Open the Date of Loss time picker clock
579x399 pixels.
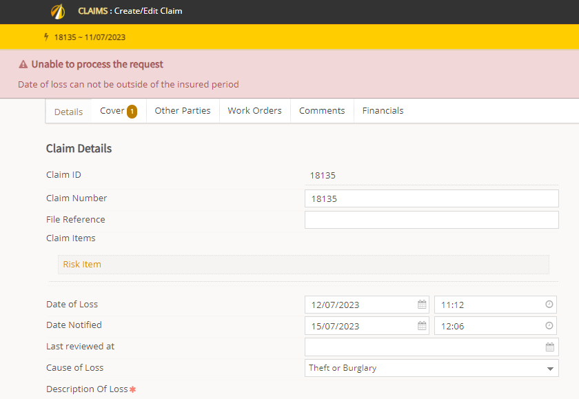[x=549, y=304]
